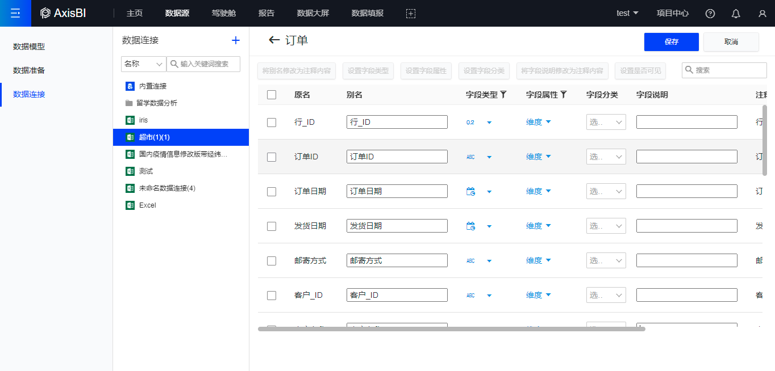
Task: Click the horizontal scrollbar under the table
Action: click(x=451, y=328)
